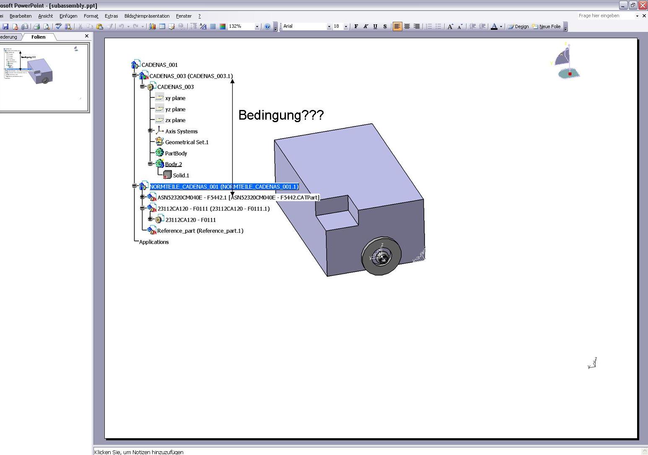Image resolution: width=648 pixels, height=455 pixels.
Task: Click the Permission icon next to Save
Action: click(15, 26)
